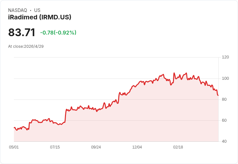Click the 83.71 current price value
Image resolution: width=238 pixels, height=164 pixels.
22,32
